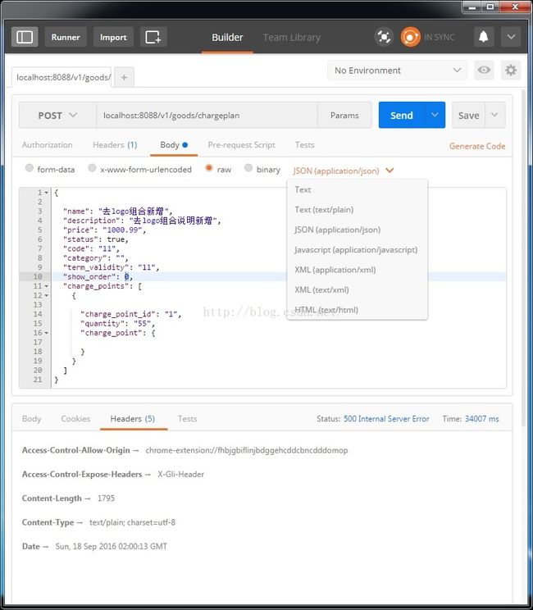
Task: Open the Authorization tab
Action: point(47,145)
